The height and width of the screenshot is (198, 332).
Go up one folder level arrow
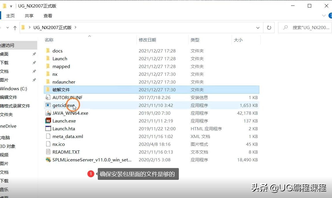(x=15, y=28)
